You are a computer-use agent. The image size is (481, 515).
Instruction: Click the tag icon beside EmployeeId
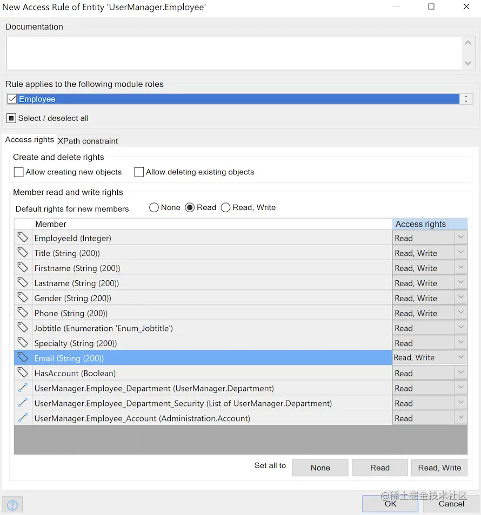tap(23, 238)
